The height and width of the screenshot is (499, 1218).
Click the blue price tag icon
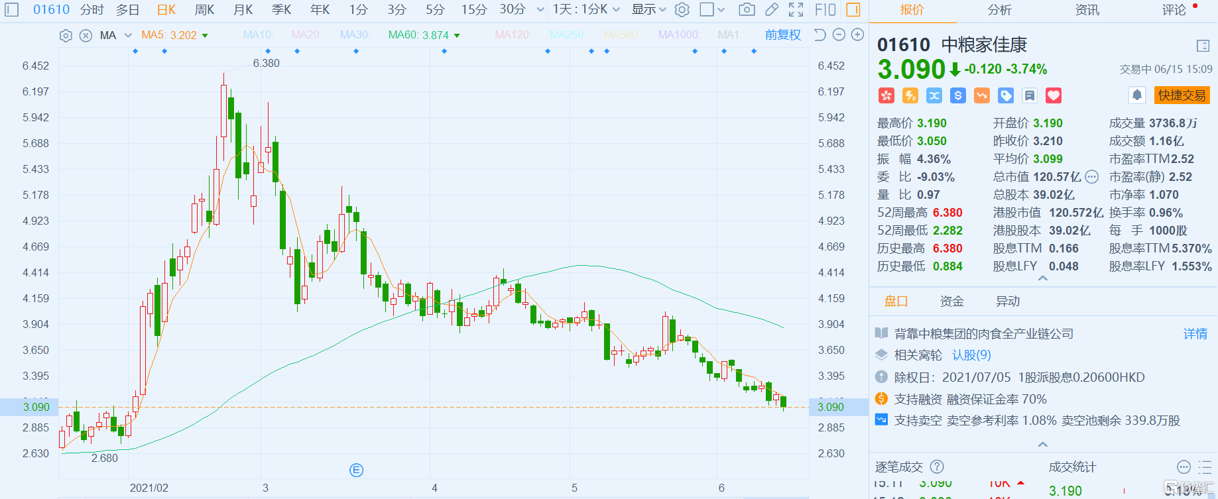(1006, 95)
